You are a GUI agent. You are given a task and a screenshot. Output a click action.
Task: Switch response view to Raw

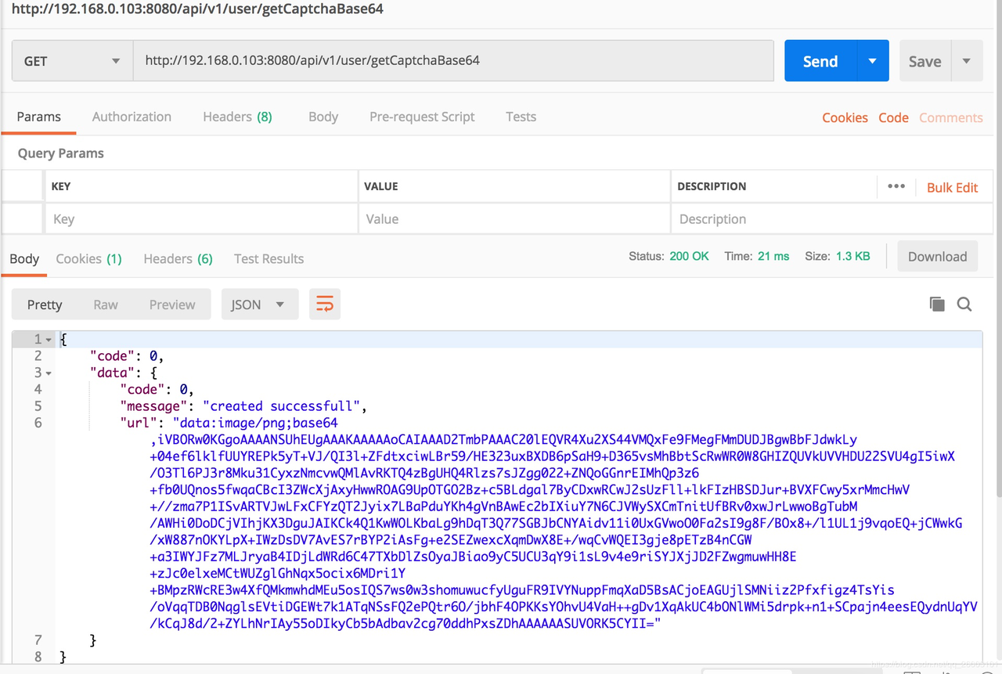point(106,305)
